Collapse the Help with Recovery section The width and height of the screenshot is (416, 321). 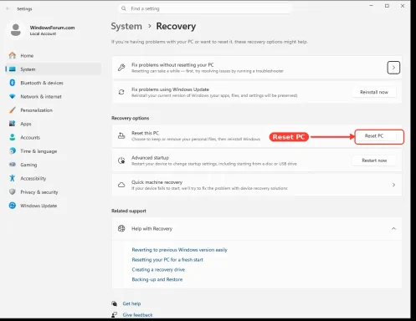(x=393, y=228)
